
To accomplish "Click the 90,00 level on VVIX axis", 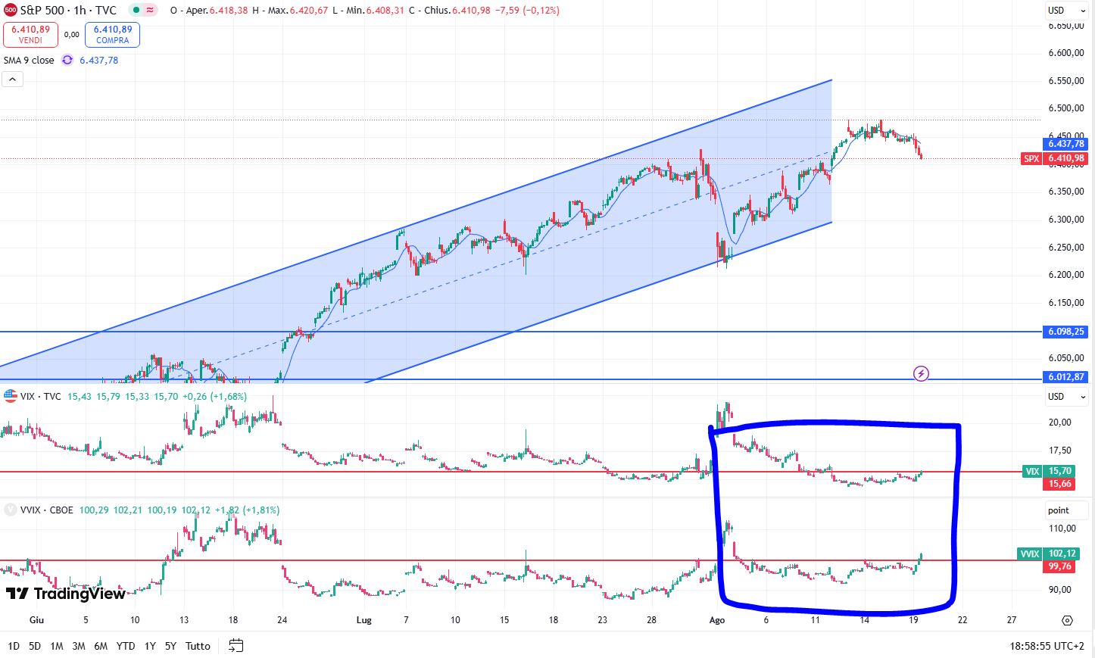I will pyautogui.click(x=1059, y=589).
